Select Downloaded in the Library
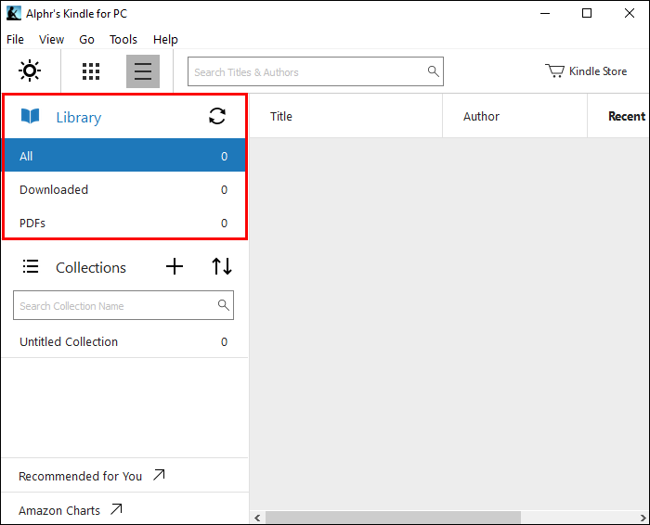Image resolution: width=650 pixels, height=525 pixels. [54, 190]
